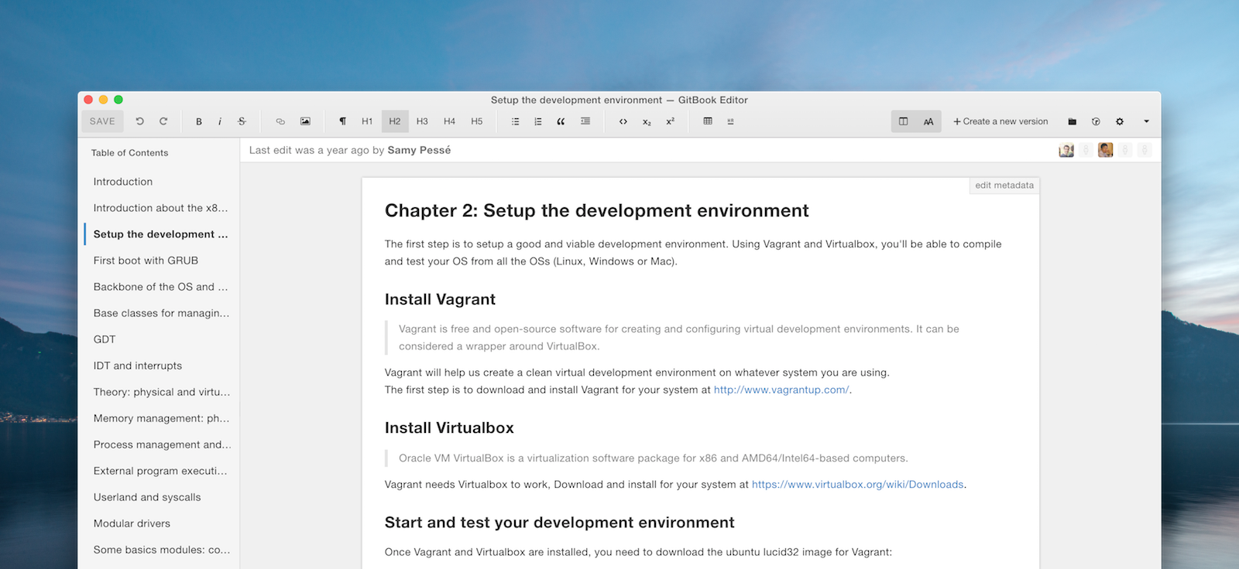Open the history icon in toolbar
This screenshot has width=1239, height=569.
coord(1096,121)
